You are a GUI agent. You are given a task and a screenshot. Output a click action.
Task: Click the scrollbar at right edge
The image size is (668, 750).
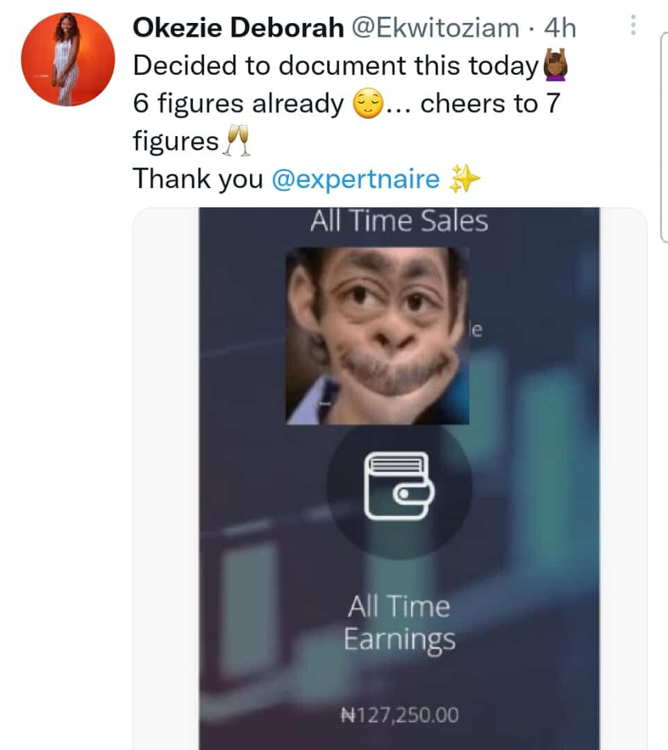[664, 137]
